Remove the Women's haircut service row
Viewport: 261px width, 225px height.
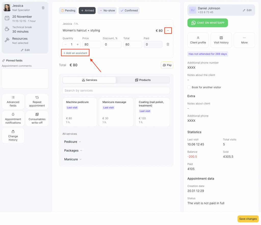coord(168,44)
